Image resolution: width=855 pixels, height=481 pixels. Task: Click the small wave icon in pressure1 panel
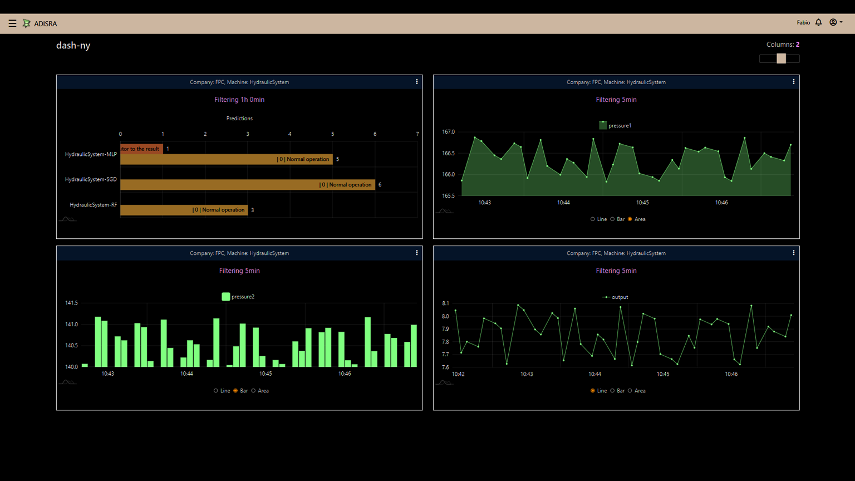click(x=444, y=211)
